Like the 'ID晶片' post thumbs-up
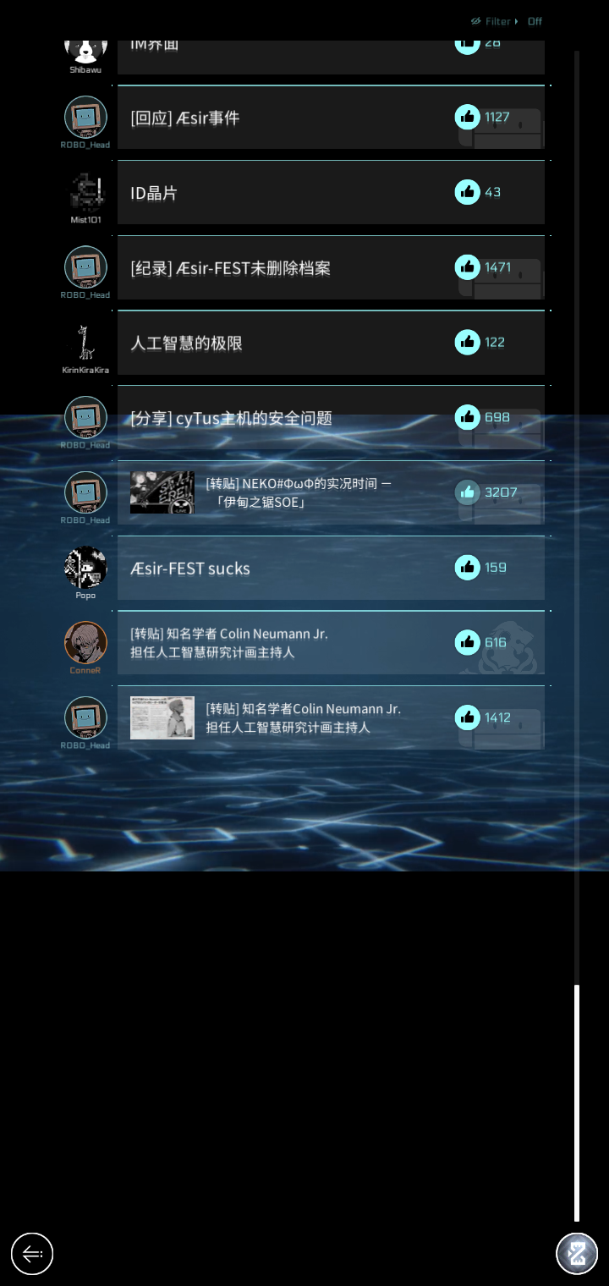Image resolution: width=609 pixels, height=1286 pixels. point(467,192)
